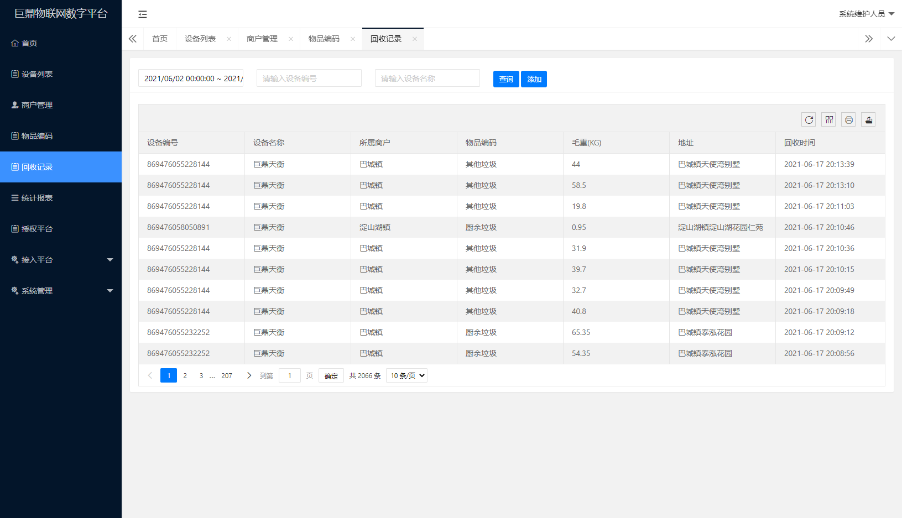Click the next page arrow

(x=249, y=376)
